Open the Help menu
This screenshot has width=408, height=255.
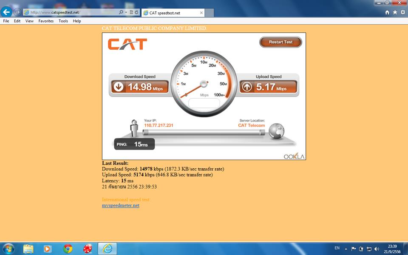[77, 21]
